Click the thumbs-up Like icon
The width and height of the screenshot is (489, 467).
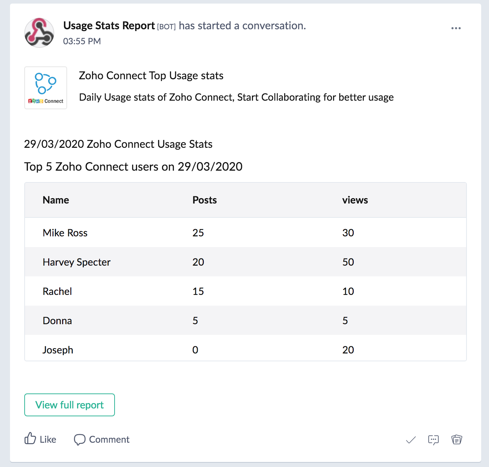coord(30,439)
